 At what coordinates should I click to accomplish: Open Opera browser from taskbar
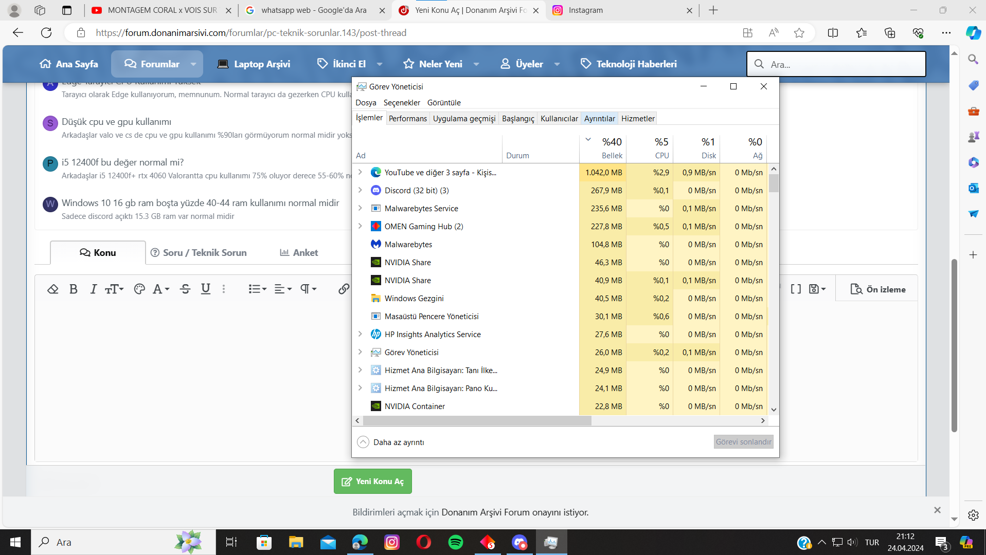(423, 542)
